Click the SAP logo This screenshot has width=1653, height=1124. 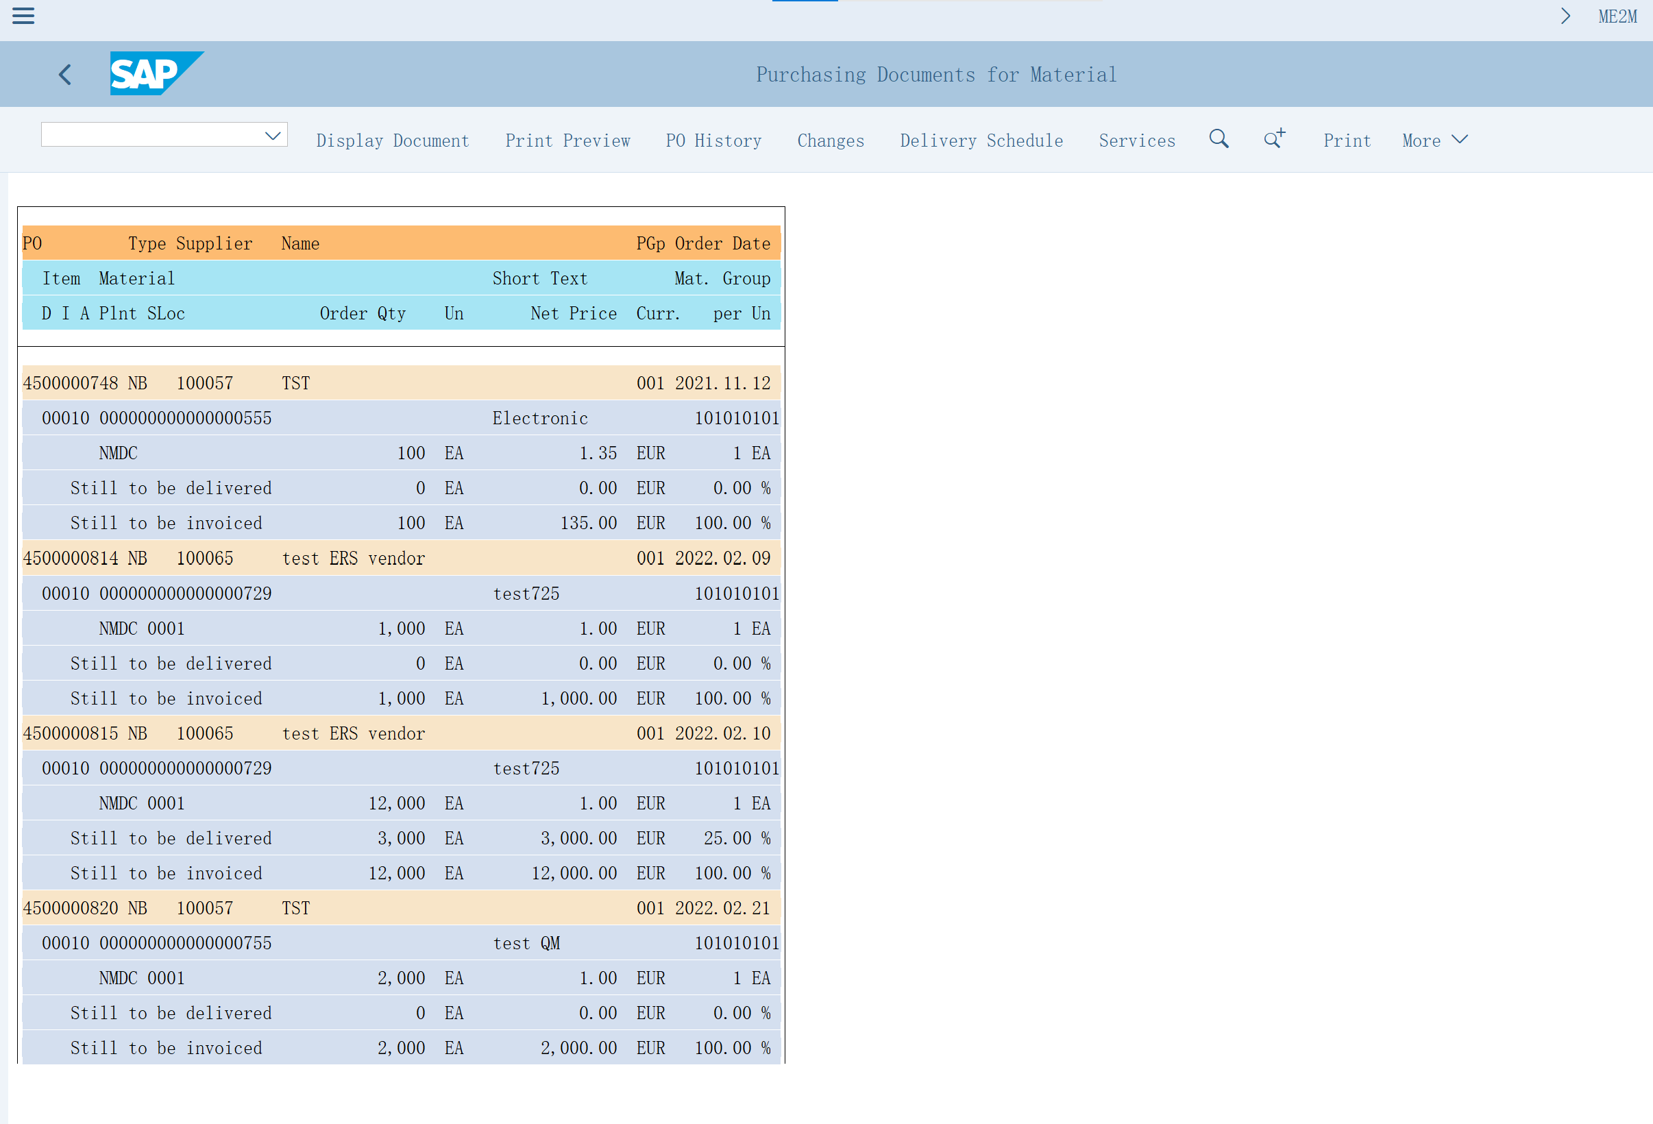pos(156,73)
